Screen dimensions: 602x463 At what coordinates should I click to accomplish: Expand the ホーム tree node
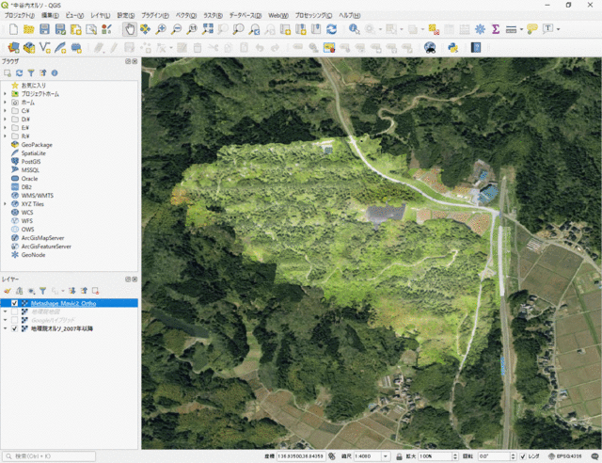coord(5,103)
